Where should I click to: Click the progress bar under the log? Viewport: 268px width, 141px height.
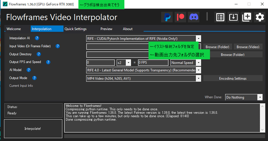click(x=164, y=136)
